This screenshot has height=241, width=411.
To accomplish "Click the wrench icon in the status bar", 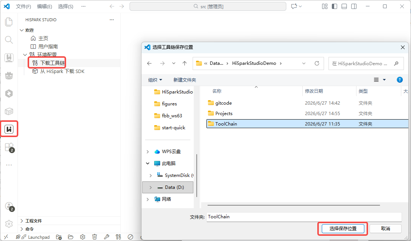I will pos(106,237).
